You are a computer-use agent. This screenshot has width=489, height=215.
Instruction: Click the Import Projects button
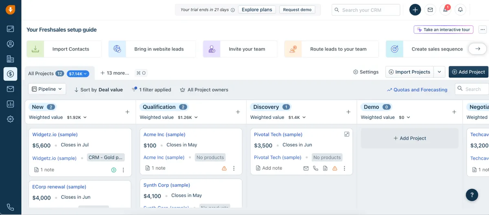tap(410, 72)
